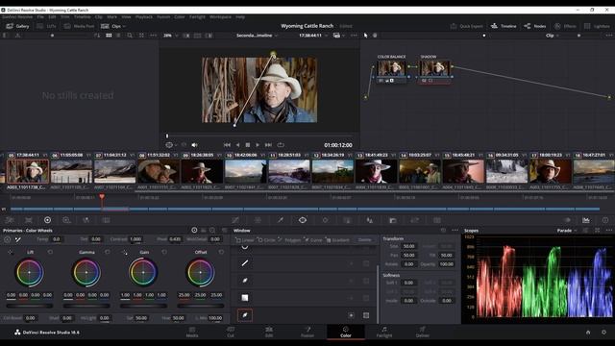Expand the Clips dropdown arrow
The height and width of the screenshot is (346, 615).
click(124, 26)
